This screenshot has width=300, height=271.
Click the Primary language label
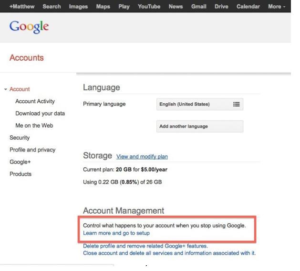(x=104, y=104)
